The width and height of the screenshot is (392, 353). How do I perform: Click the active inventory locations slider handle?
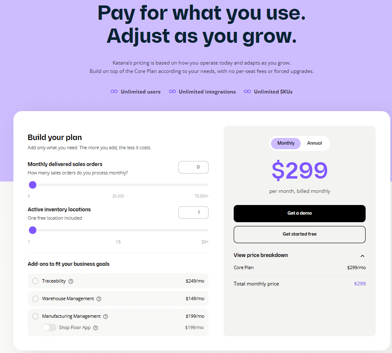click(x=33, y=230)
